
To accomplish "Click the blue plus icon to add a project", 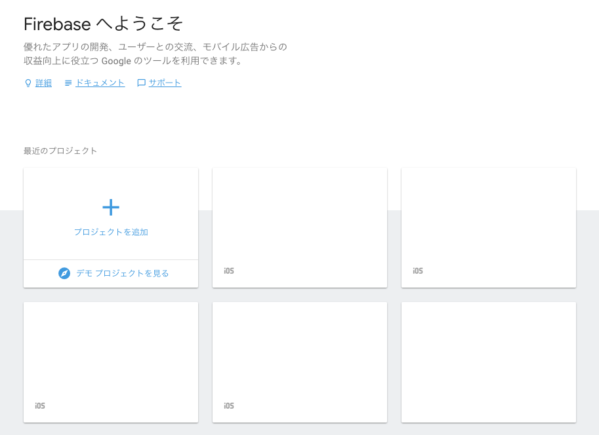I will coord(110,207).
